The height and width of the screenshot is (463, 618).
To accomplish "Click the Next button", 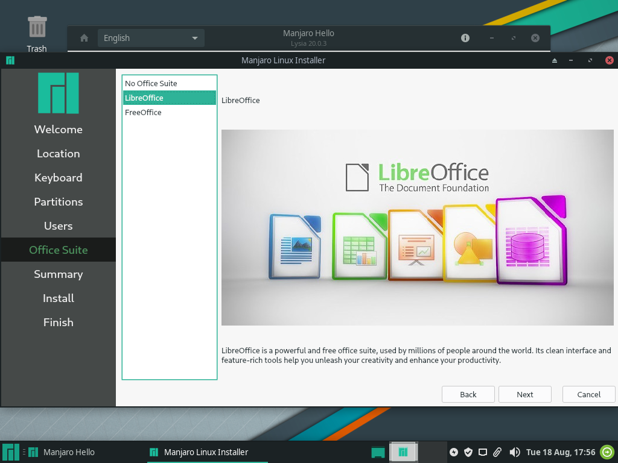I will [524, 394].
